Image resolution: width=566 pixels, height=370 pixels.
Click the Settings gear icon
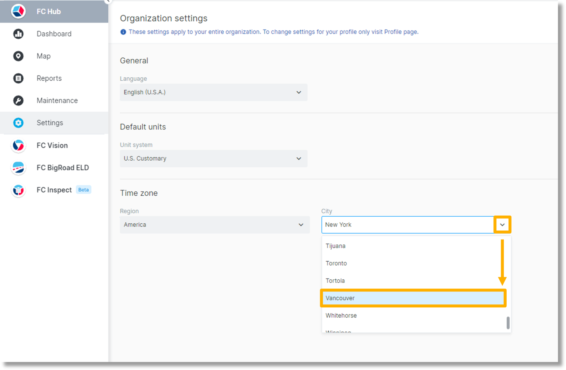point(18,123)
